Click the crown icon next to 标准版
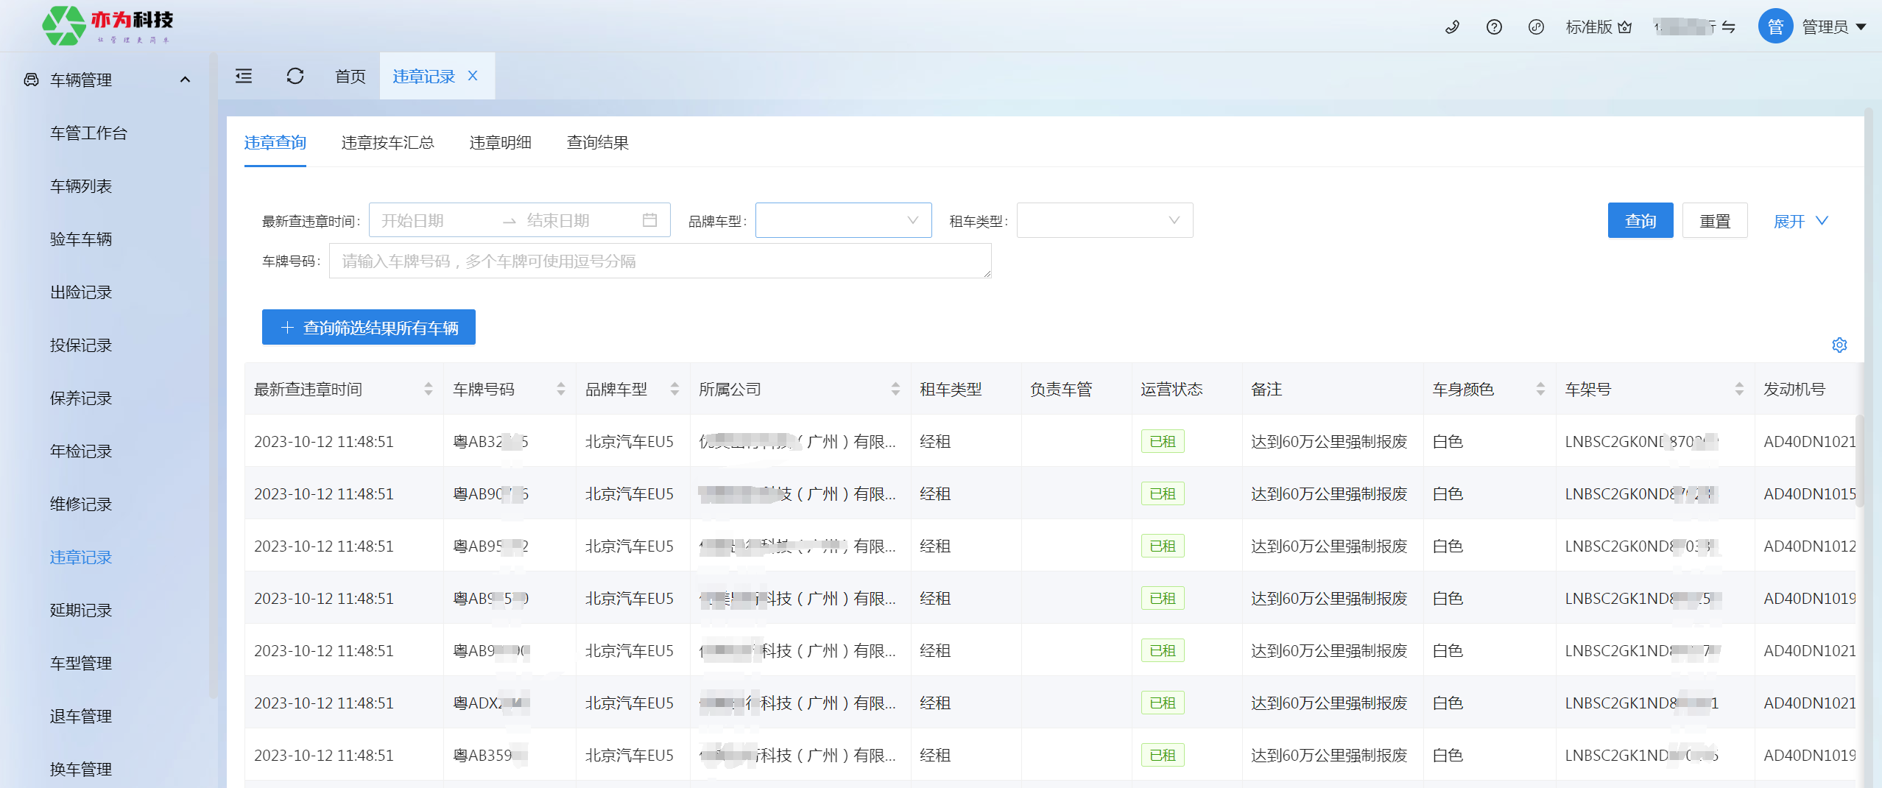Viewport: 1882px width, 788px height. click(1625, 27)
